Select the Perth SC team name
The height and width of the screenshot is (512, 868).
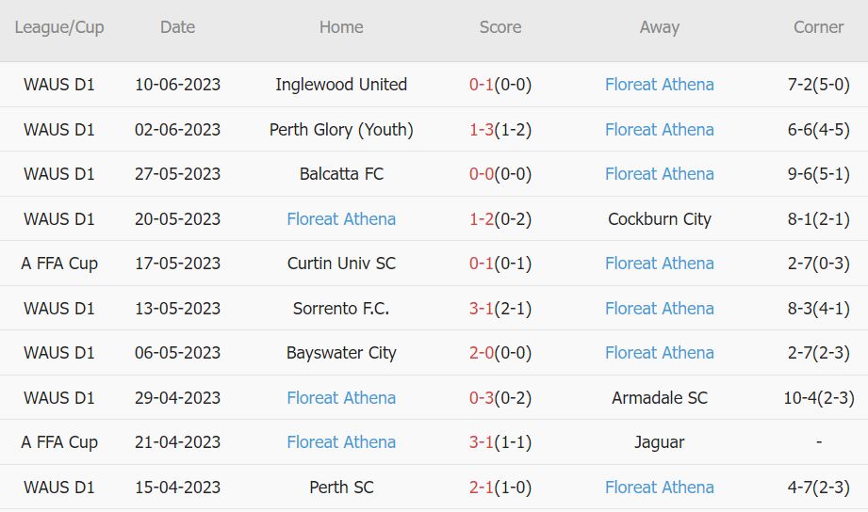coord(341,488)
